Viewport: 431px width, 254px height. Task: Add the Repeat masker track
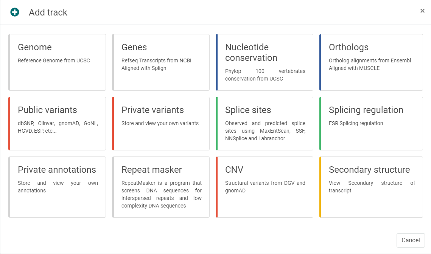point(161,187)
